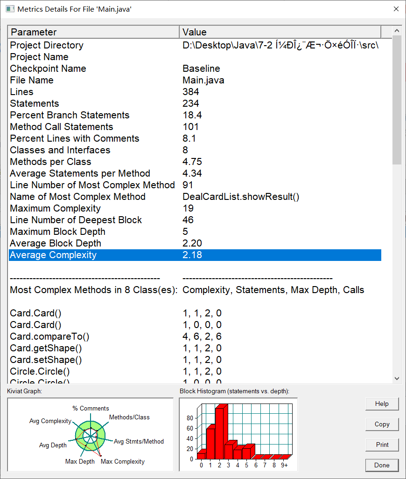The image size is (406, 479).
Task: Select Percent Lines with Comments row
Action: coord(195,138)
